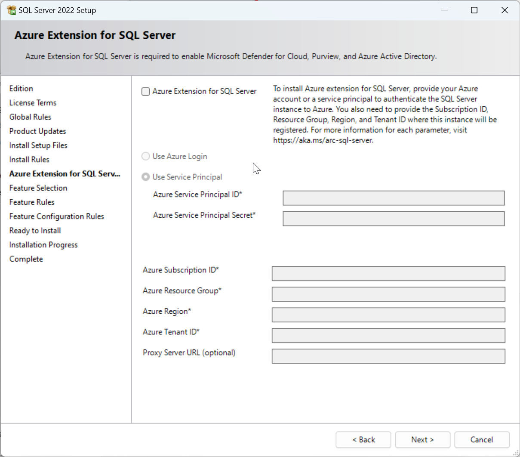Viewport: 520px width, 457px height.
Task: Proceed using the Next button
Action: (x=423, y=440)
